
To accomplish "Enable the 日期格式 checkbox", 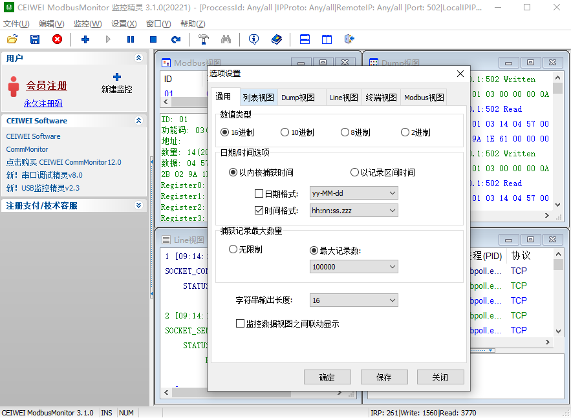I will tap(259, 194).
